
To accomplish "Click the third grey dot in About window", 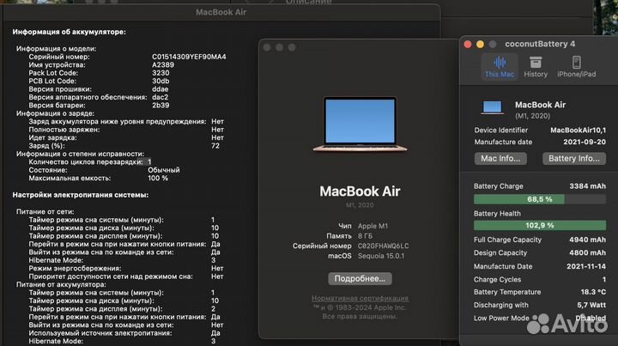I will (x=292, y=47).
